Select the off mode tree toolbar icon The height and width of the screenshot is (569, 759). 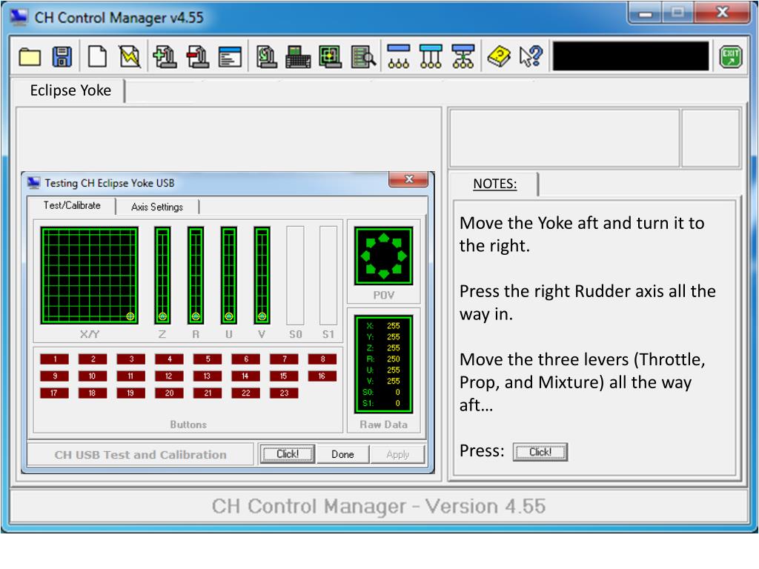click(463, 57)
